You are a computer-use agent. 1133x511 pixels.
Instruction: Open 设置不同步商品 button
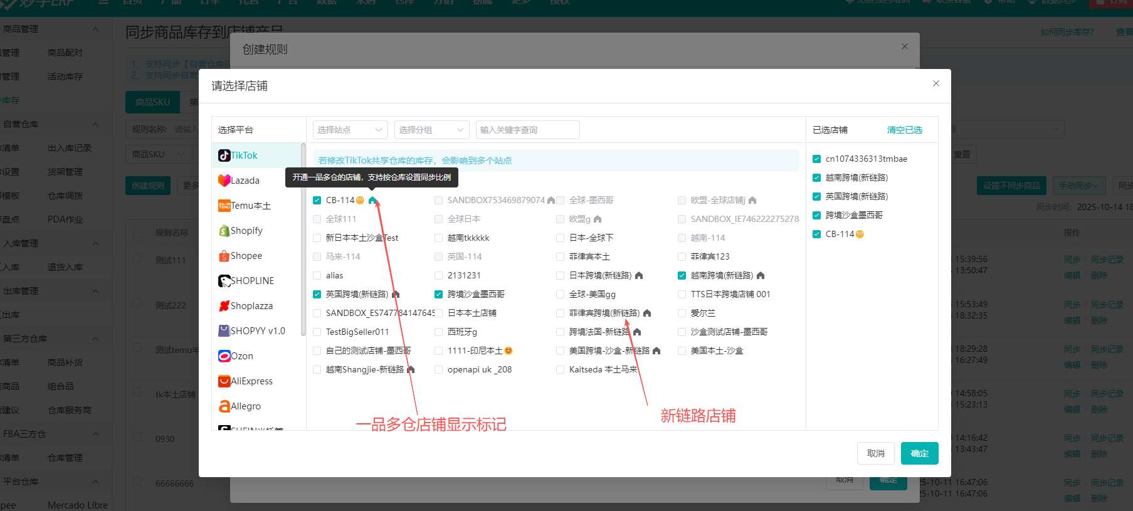coord(1011,186)
